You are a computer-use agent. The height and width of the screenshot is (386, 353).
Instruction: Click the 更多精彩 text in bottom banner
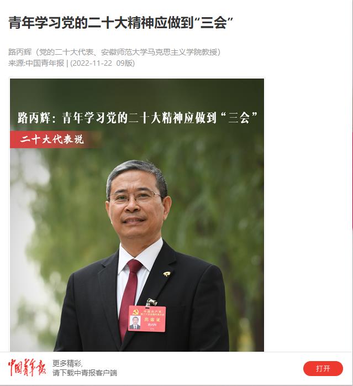[x=67, y=363]
